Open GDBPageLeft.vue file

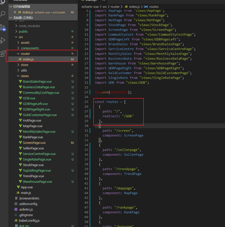[43, 104]
